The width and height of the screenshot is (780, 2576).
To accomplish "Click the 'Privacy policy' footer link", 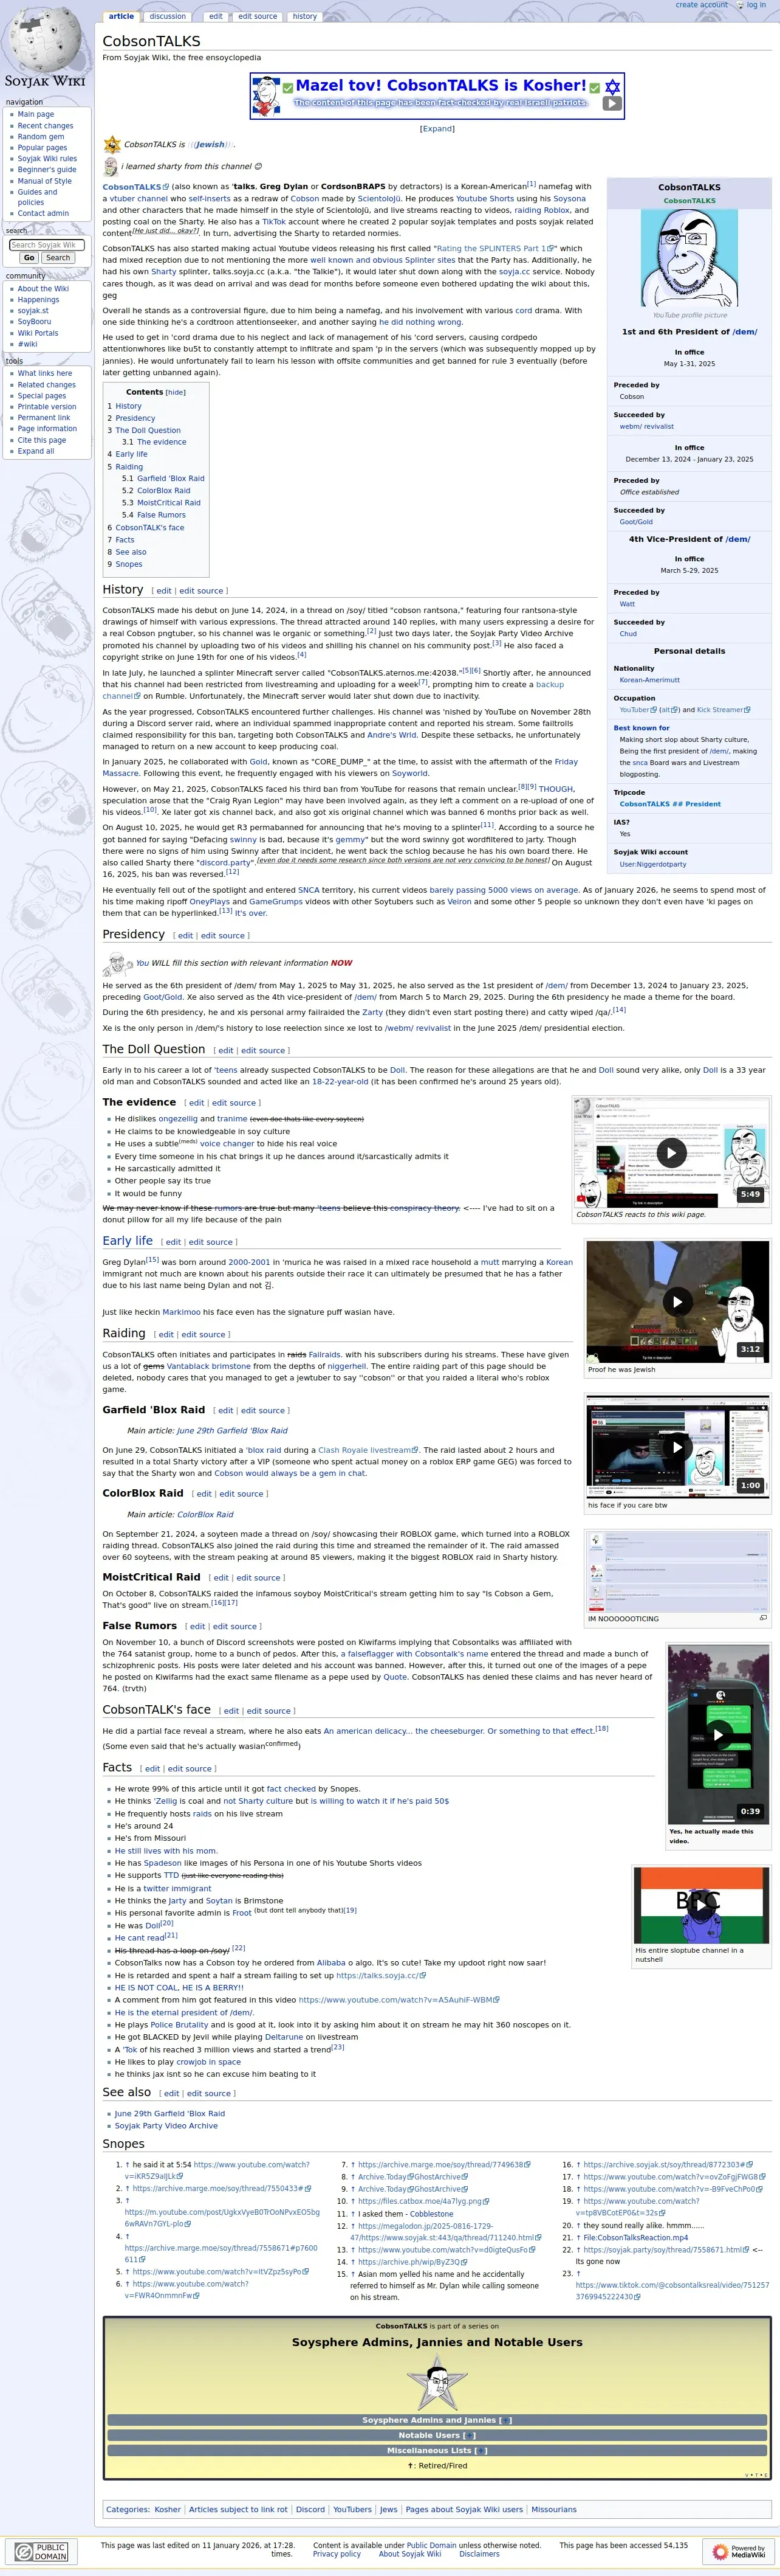I will [x=337, y=2553].
